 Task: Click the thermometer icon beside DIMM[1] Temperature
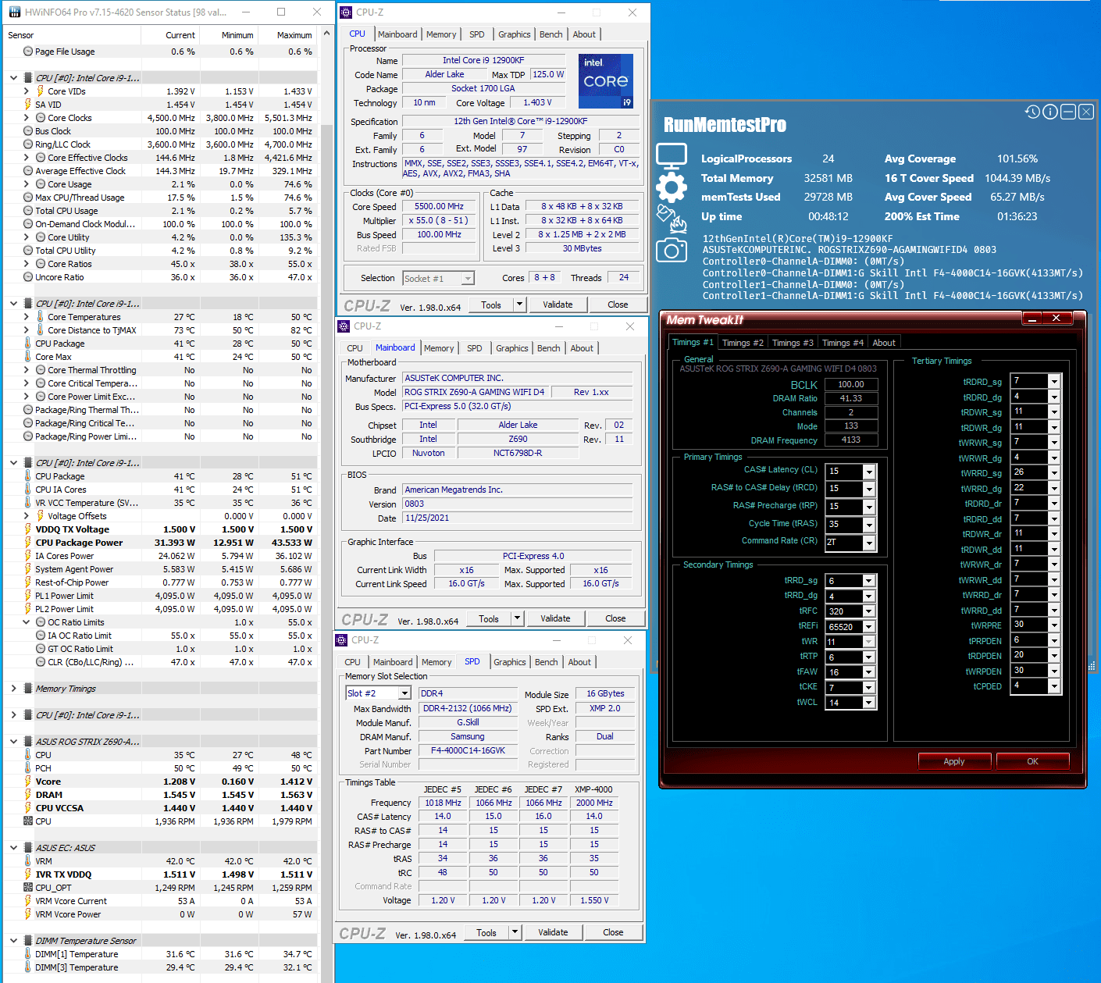point(28,954)
